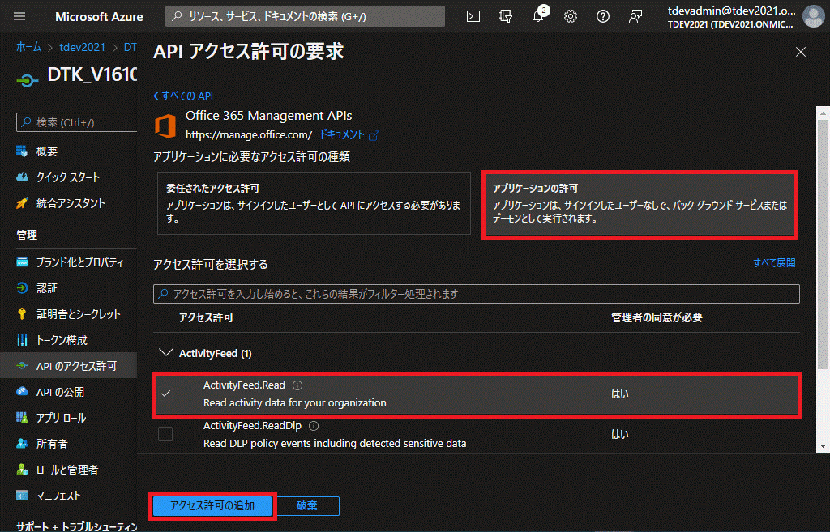Open portal settings gear

tap(570, 16)
